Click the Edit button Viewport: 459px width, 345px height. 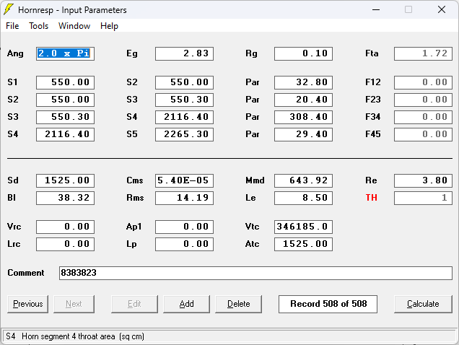(x=134, y=304)
